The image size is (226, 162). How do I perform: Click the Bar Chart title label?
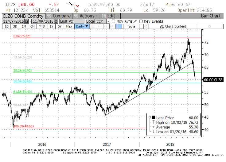(x=211, y=16)
